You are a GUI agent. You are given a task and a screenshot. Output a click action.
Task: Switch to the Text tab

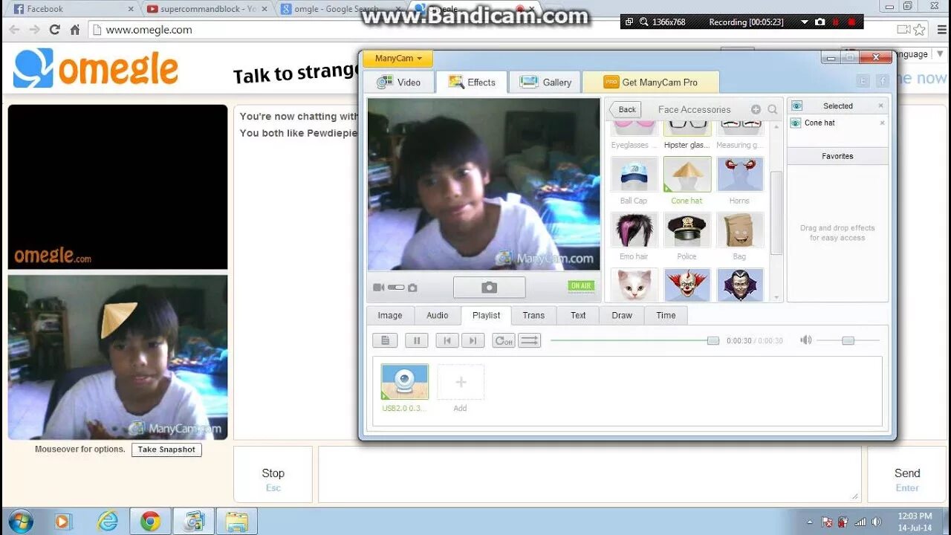578,316
